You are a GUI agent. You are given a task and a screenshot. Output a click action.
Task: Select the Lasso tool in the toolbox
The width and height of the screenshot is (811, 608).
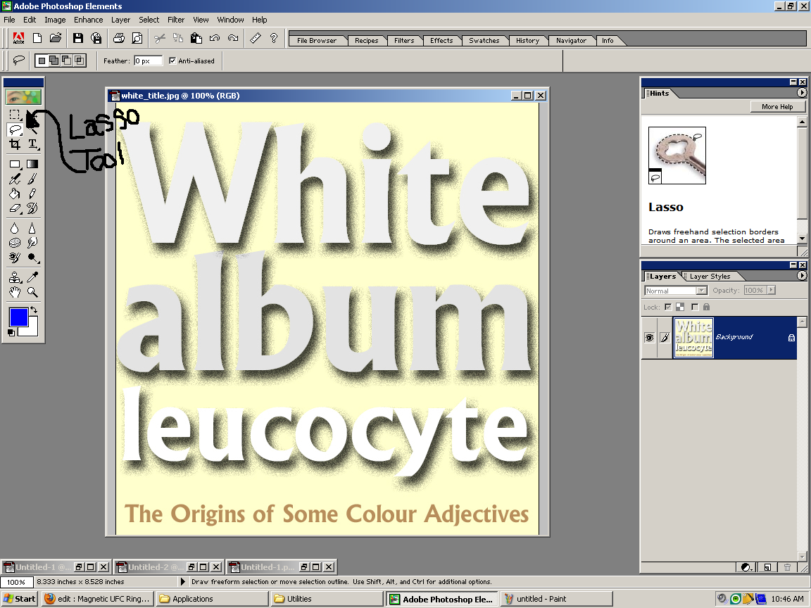point(15,129)
